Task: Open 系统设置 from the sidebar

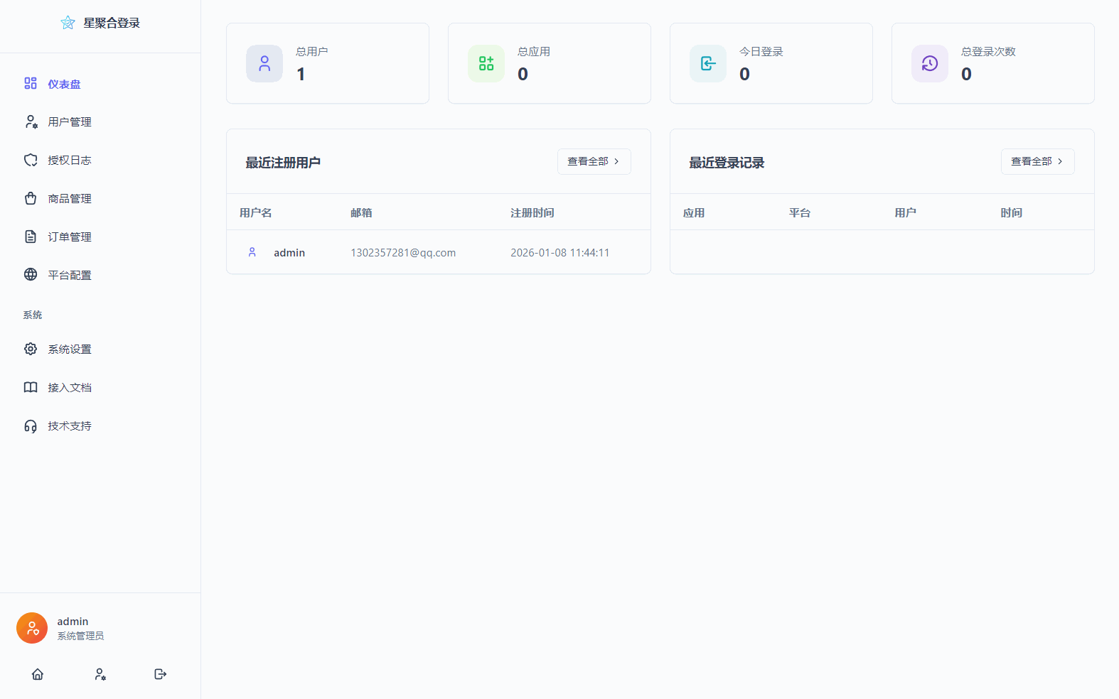Action: (x=69, y=349)
